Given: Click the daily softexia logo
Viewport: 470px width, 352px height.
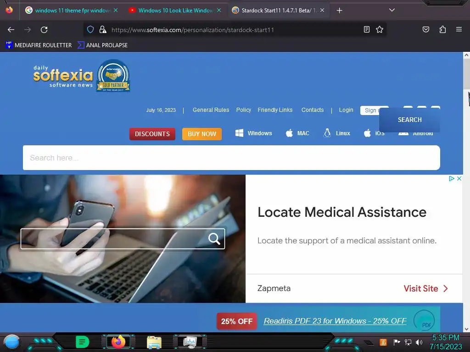Looking at the screenshot, I should [x=63, y=77].
